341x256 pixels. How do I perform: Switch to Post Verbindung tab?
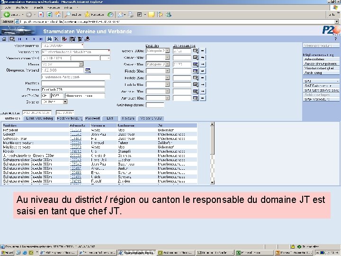click(x=69, y=119)
